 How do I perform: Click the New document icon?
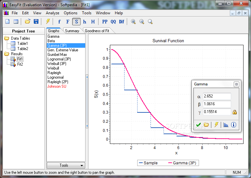pos(7,21)
